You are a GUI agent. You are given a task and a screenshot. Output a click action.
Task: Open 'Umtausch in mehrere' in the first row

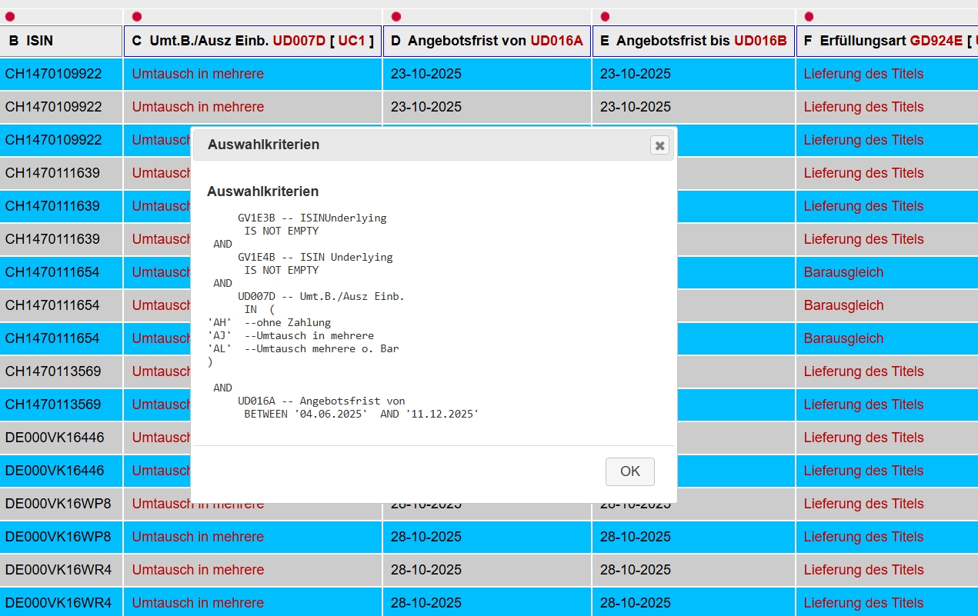198,74
